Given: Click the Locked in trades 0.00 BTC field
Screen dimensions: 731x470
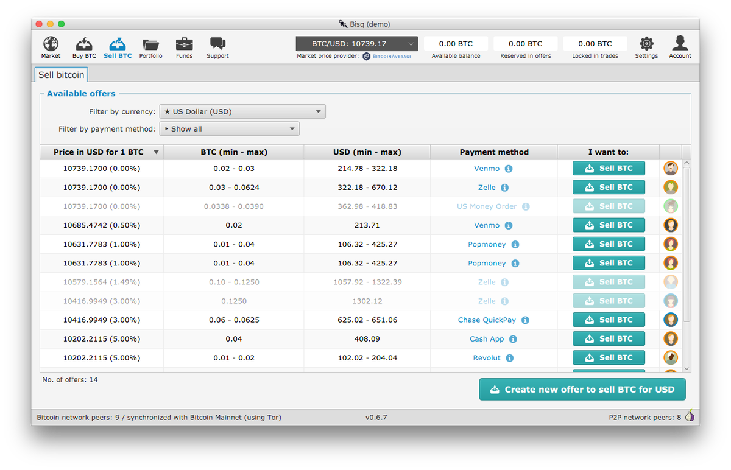Looking at the screenshot, I should click(x=595, y=44).
